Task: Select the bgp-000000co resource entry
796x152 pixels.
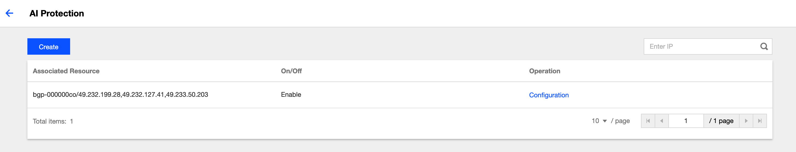Action: (x=121, y=95)
